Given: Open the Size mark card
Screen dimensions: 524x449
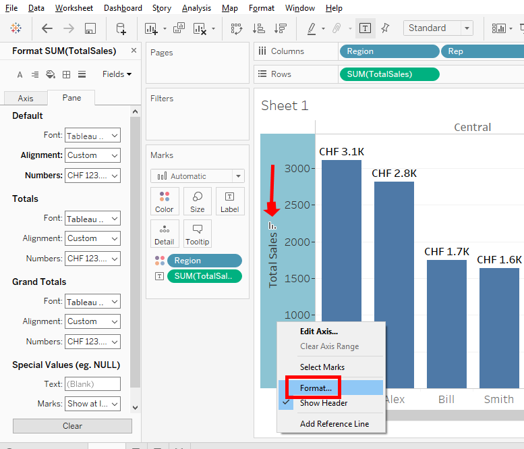Looking at the screenshot, I should (197, 201).
